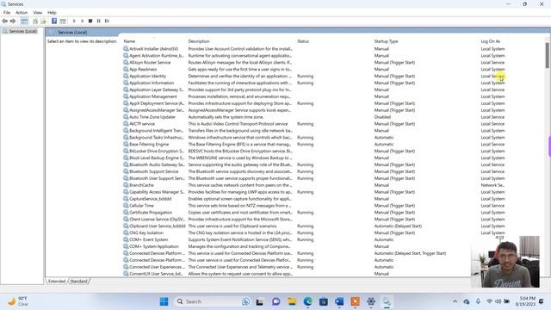The image size is (551, 310).
Task: Select the AVCTP service row
Action: click(314, 124)
